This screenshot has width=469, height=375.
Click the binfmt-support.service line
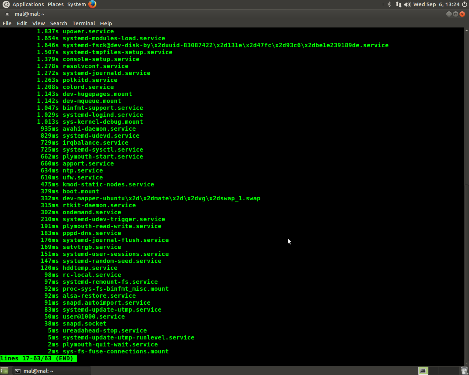[x=90, y=108]
